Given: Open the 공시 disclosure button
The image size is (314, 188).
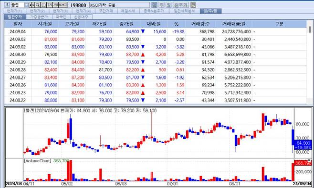Looking at the screenshot, I should click(49, 5).
